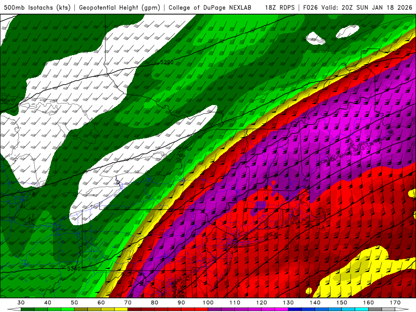Click the legend value 30
The width and height of the screenshot is (416, 312).
point(21,303)
